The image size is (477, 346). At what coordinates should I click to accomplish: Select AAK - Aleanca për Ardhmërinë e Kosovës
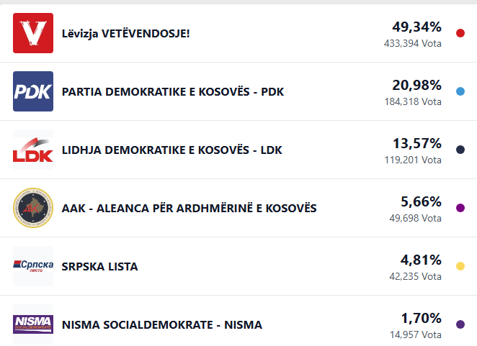point(190,208)
